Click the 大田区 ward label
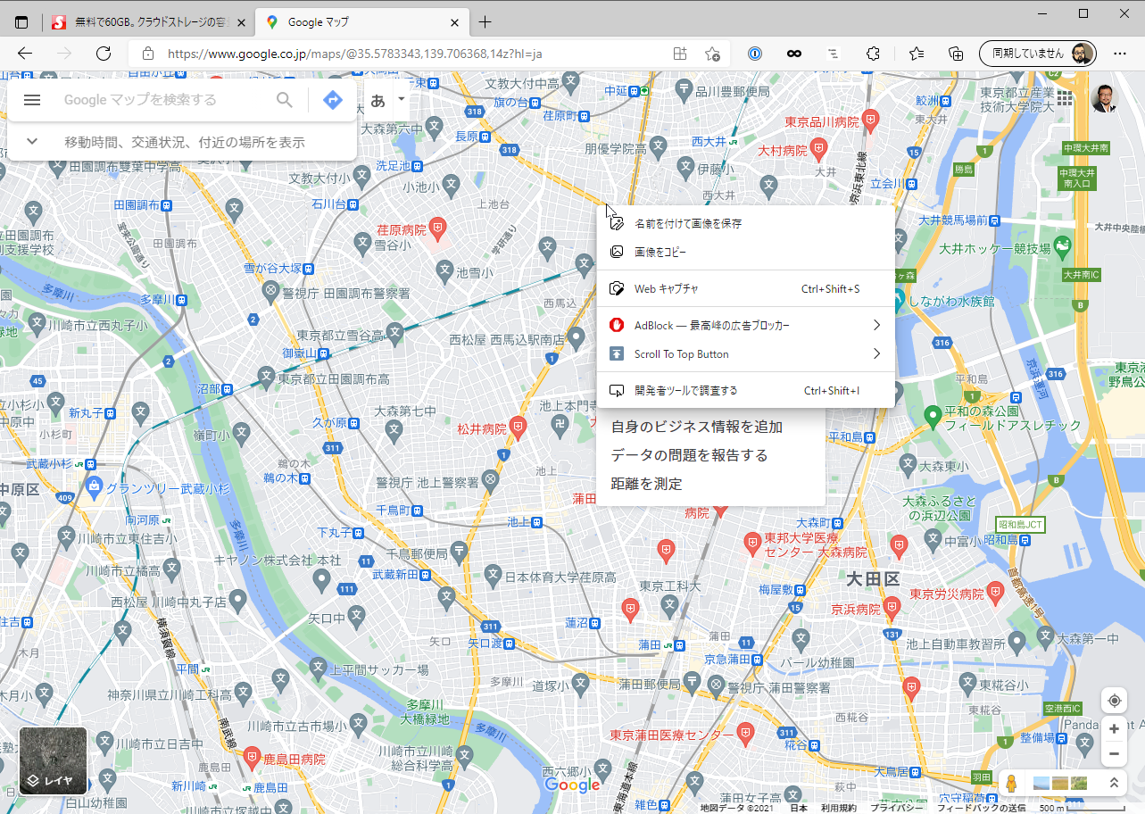The height and width of the screenshot is (814, 1145). (x=874, y=578)
